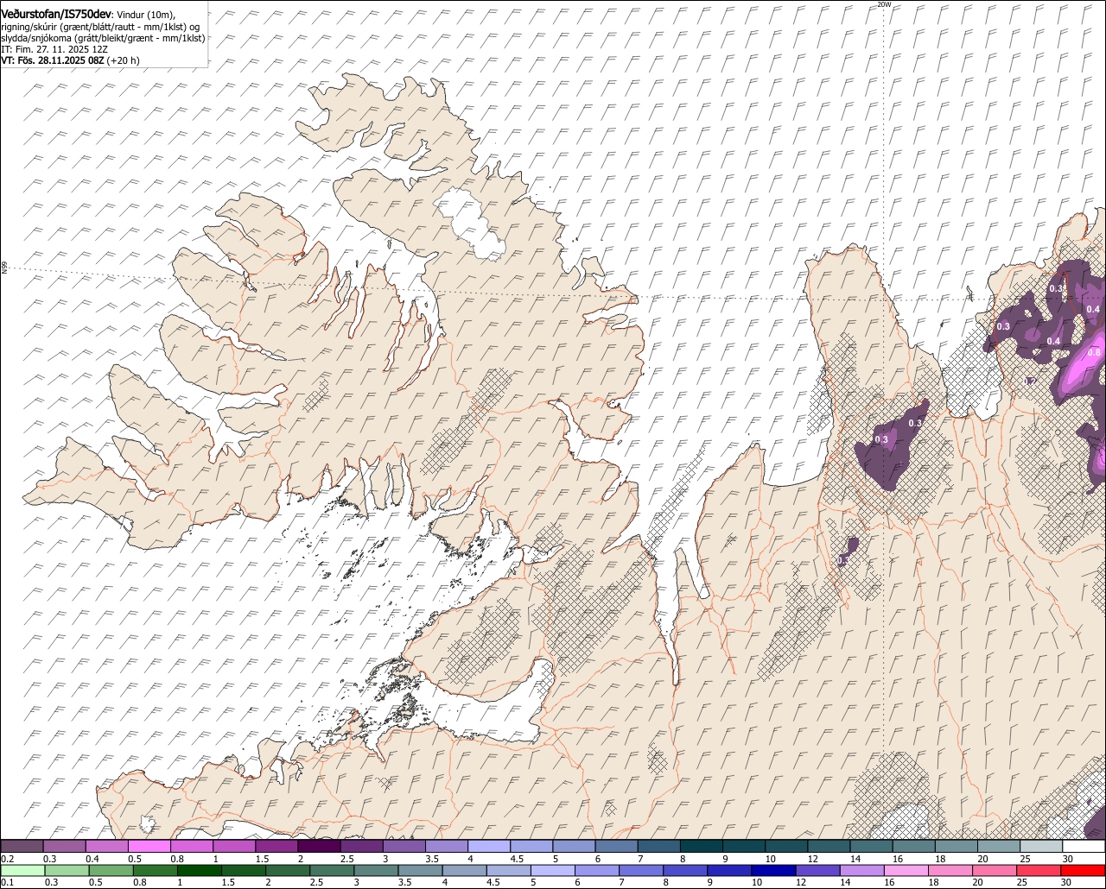Pick the 1 darkest green swatch in rain scale

[200, 870]
